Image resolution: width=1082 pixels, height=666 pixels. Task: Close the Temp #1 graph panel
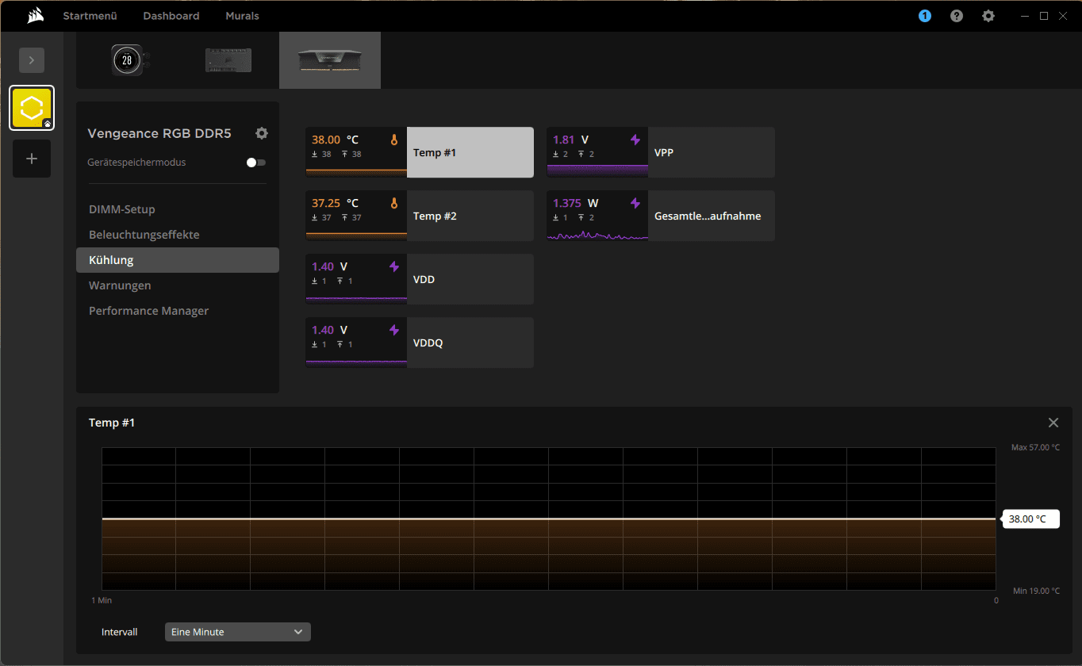pos(1053,423)
